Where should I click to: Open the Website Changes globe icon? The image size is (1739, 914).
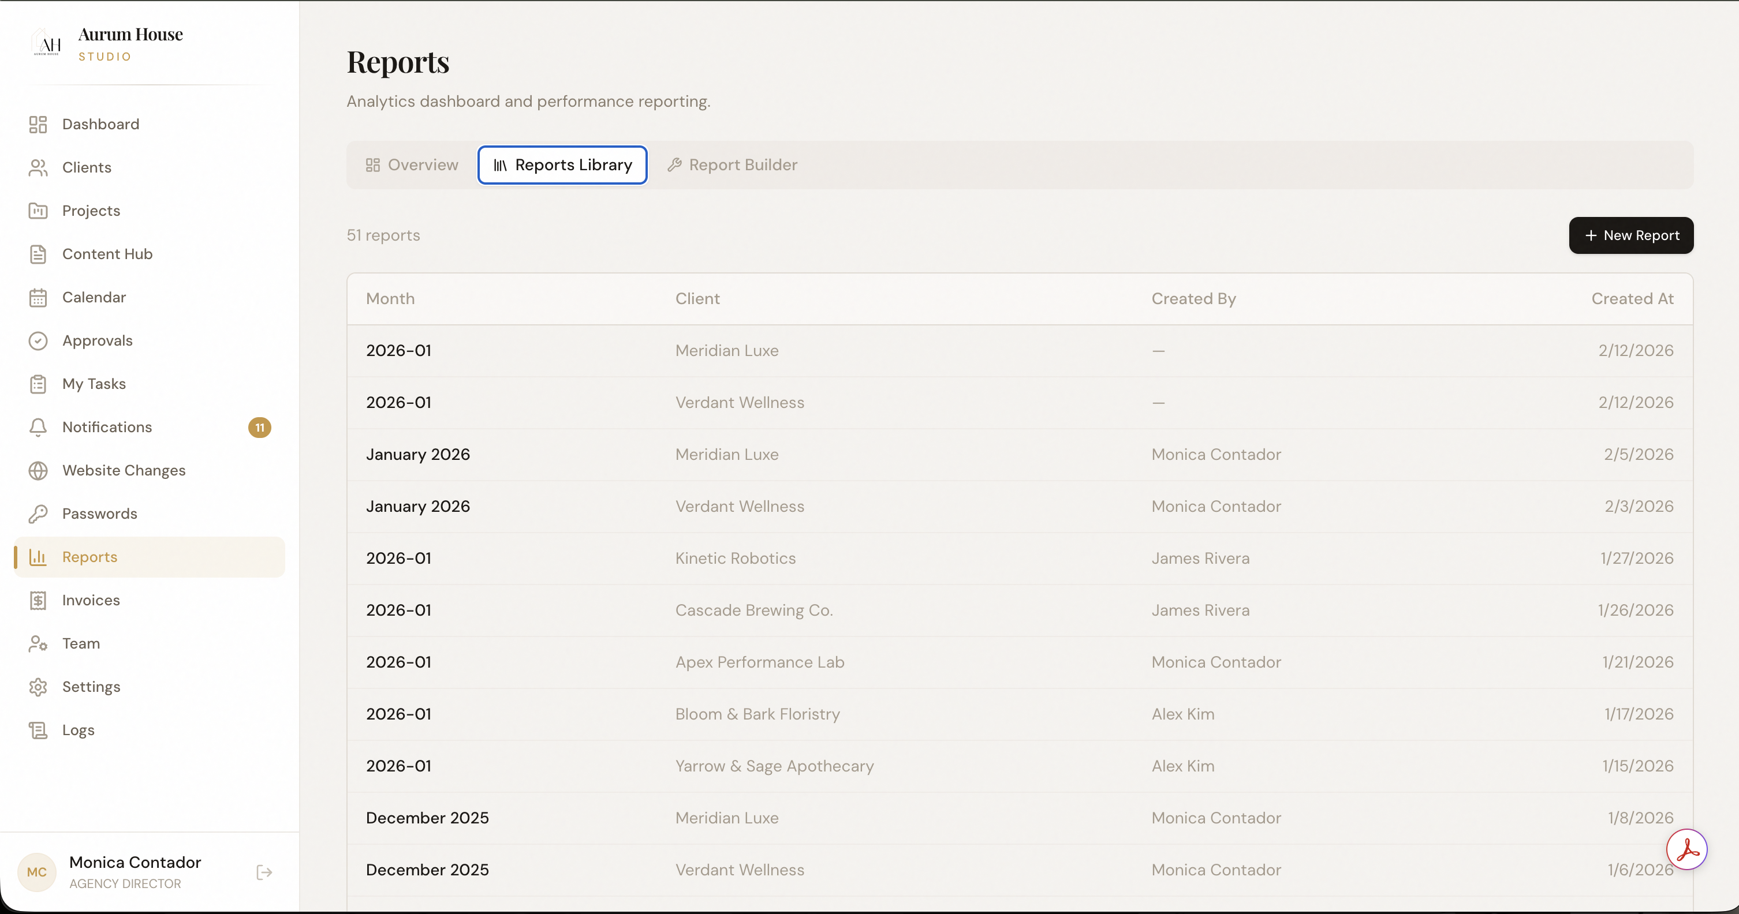(39, 470)
